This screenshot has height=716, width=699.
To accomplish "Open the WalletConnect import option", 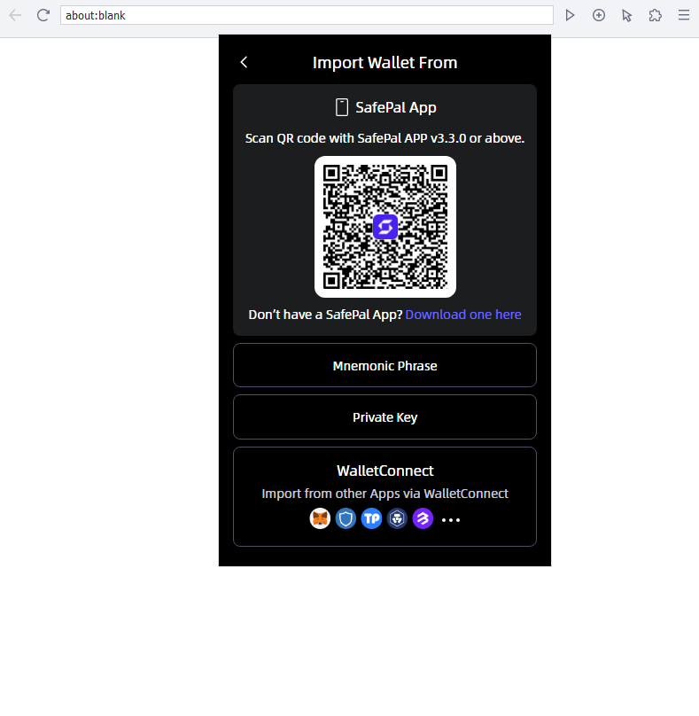I will (384, 496).
